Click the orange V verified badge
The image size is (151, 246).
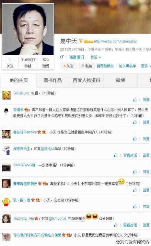tap(81, 41)
